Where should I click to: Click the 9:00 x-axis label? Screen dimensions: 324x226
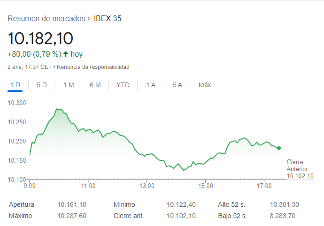30,186
